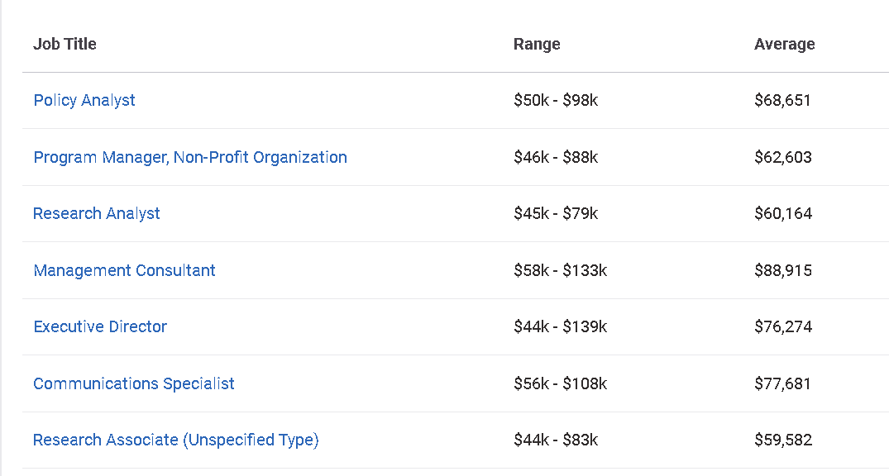The image size is (889, 476).
Task: Go to the Executive Director page
Action: click(100, 326)
